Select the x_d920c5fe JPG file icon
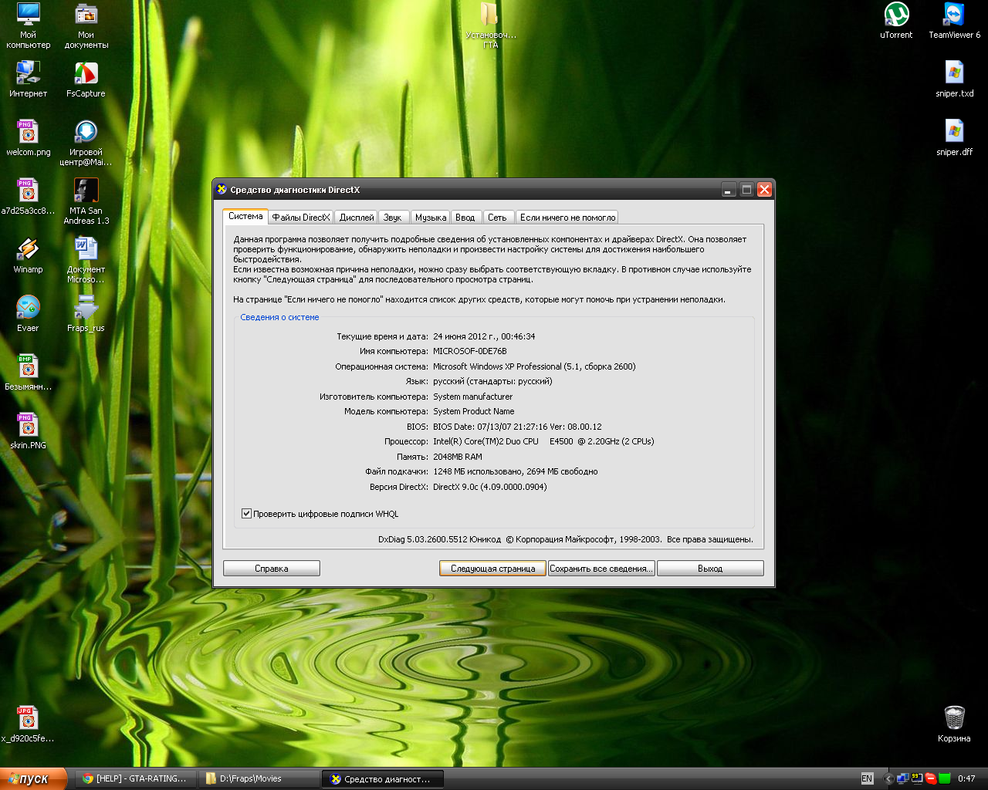 point(28,724)
